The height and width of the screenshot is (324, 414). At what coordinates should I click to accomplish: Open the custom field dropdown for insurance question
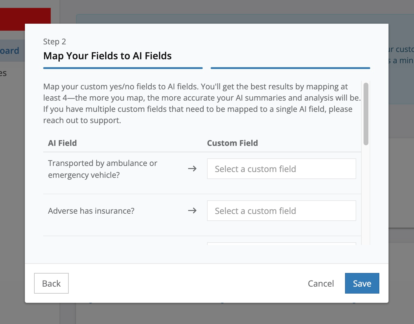tap(281, 210)
